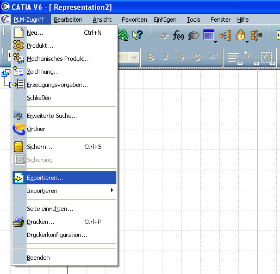Select Ordner menu entry
This screenshot has height=274, width=280.
(x=64, y=129)
